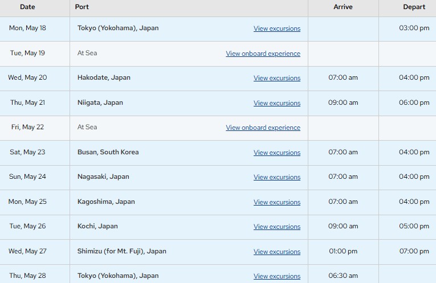Select the 03:00 pm departure time May 18
The width and height of the screenshot is (436, 283).
click(414, 28)
